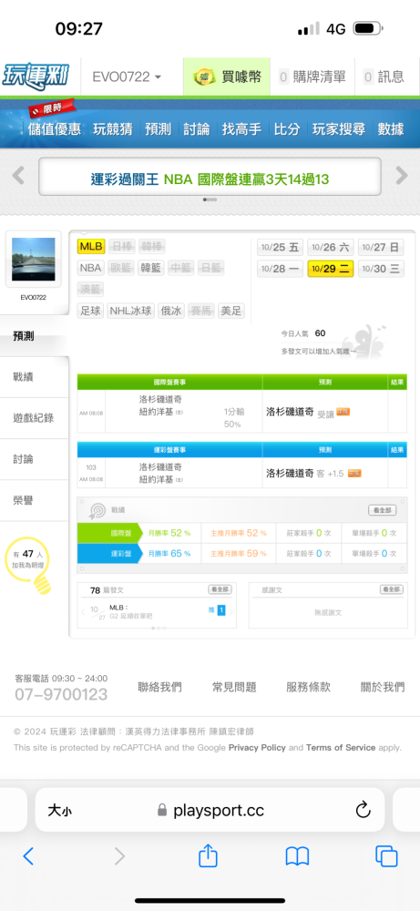Open 數據 data menu item
420x911 pixels.
(x=390, y=129)
